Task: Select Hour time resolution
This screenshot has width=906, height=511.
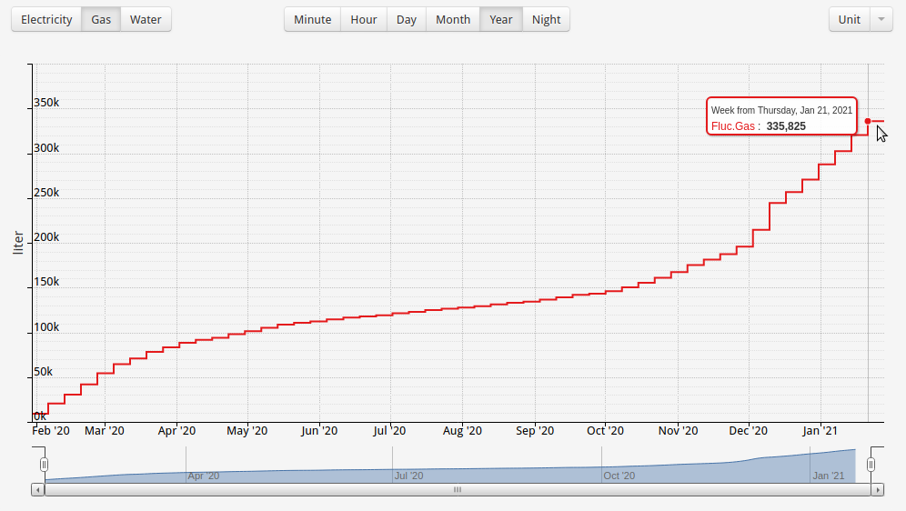Action: (x=364, y=19)
